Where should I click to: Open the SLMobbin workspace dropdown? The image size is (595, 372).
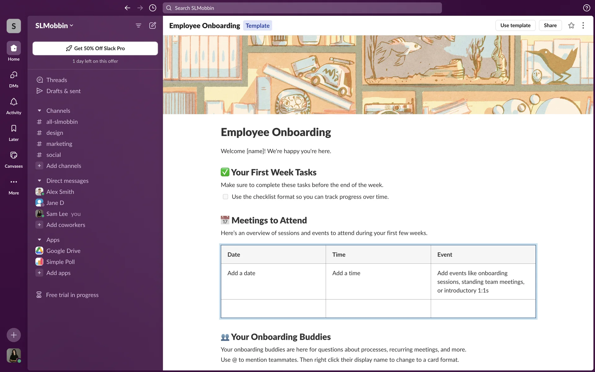(54, 26)
